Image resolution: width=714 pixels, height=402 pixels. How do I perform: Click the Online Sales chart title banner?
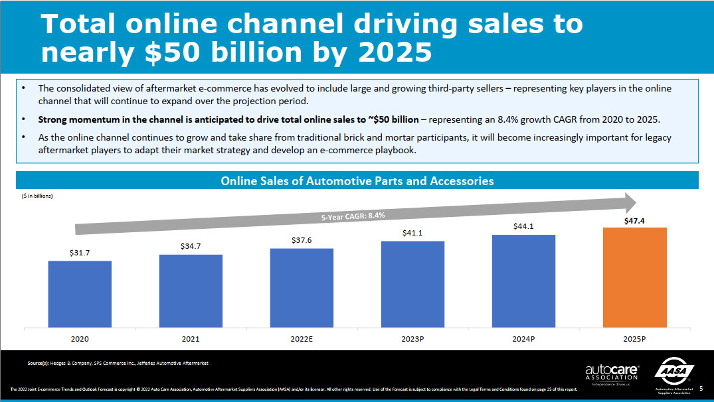click(x=357, y=180)
